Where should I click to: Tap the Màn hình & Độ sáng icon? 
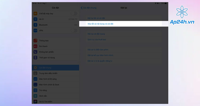(x=35, y=79)
